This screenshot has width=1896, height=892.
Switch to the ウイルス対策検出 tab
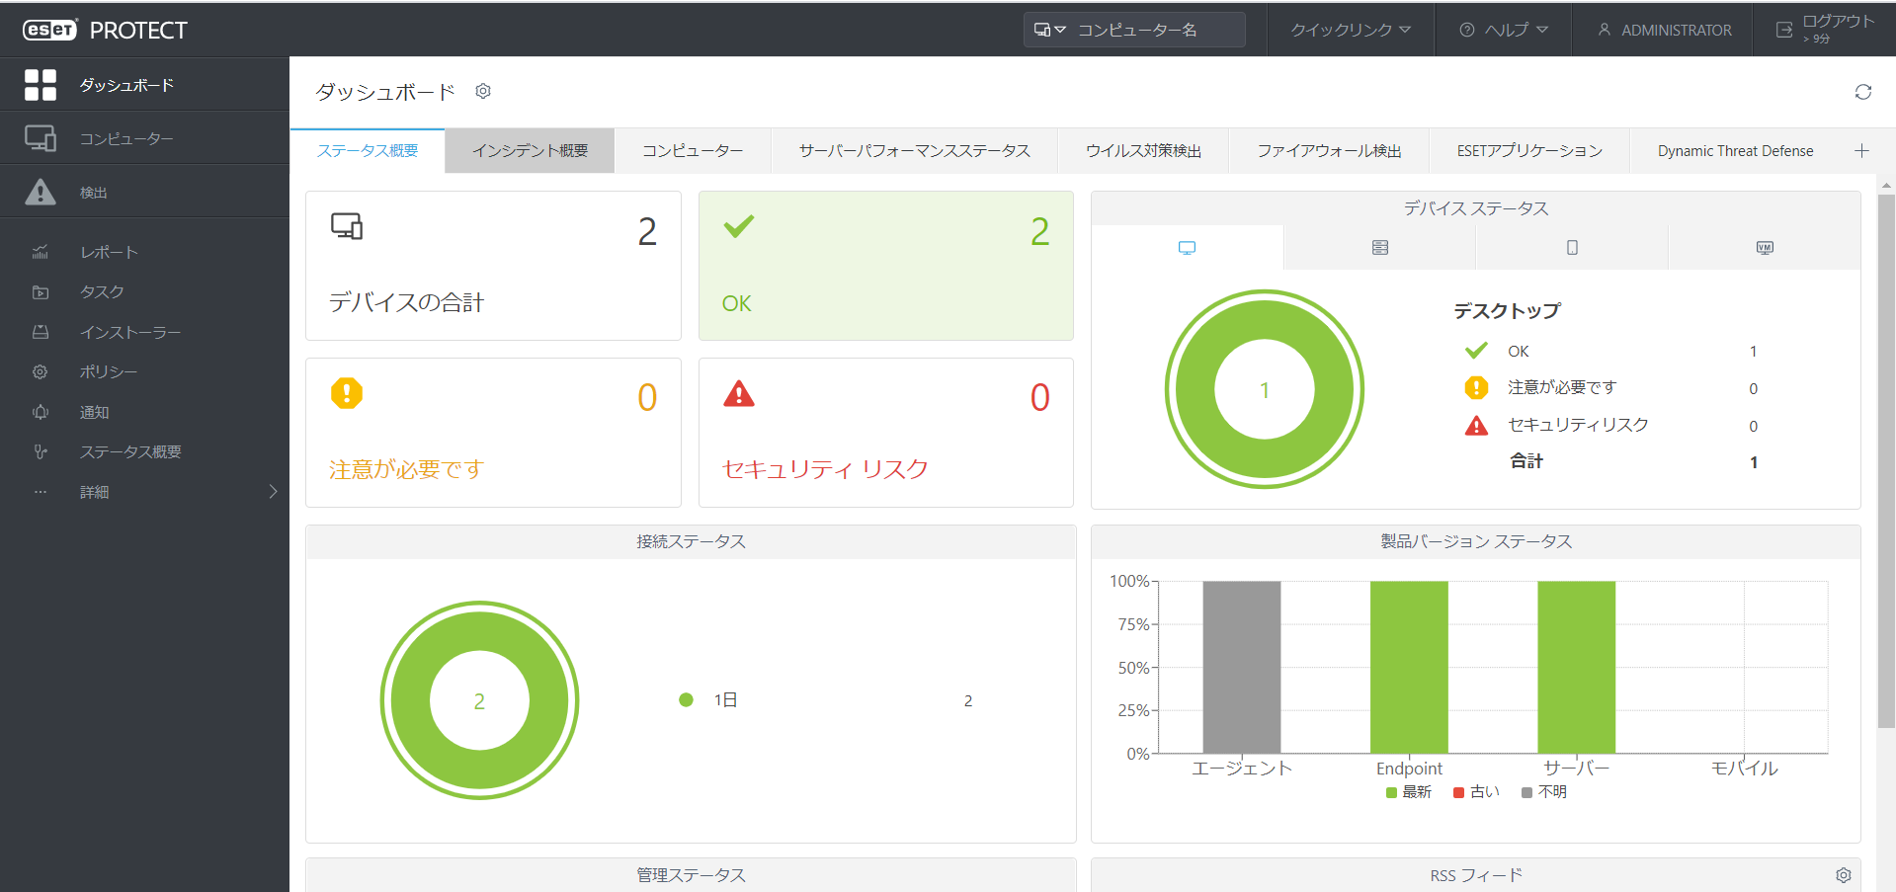point(1143,151)
